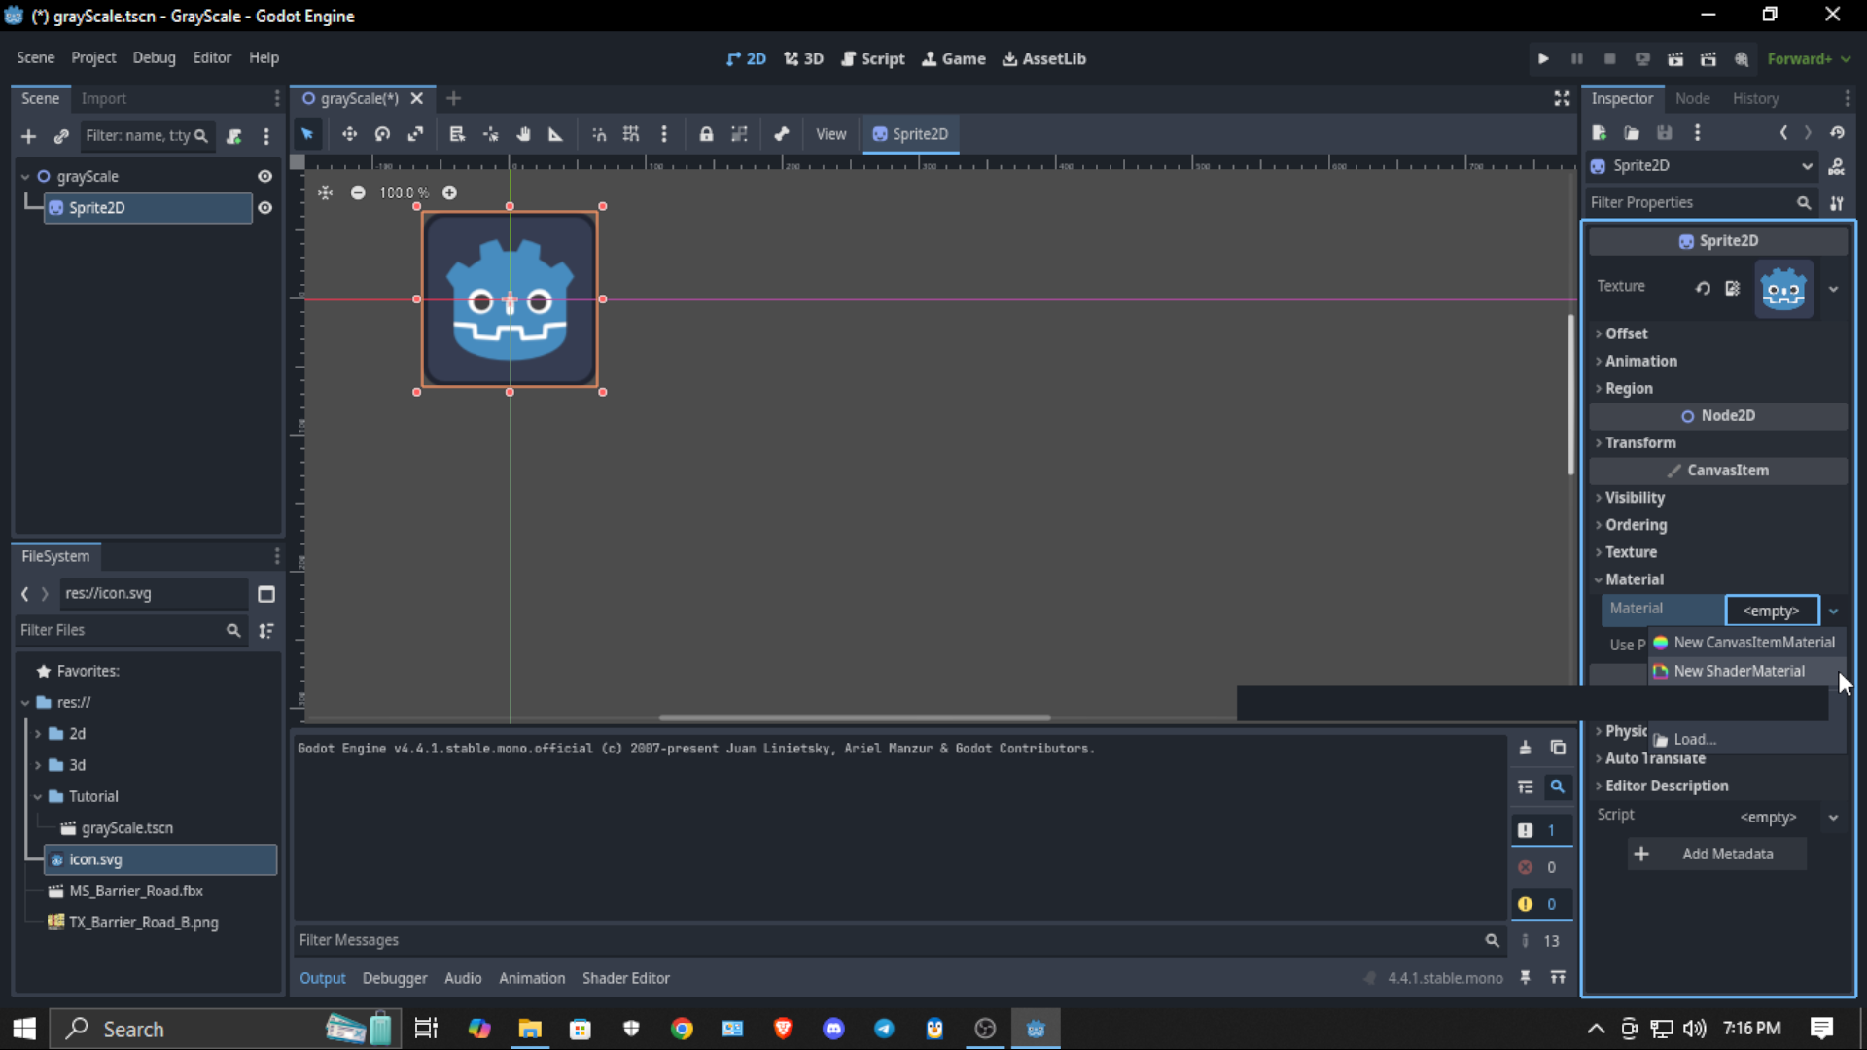1867x1050 pixels.
Task: Click the Clear Output icon
Action: [x=1525, y=748]
